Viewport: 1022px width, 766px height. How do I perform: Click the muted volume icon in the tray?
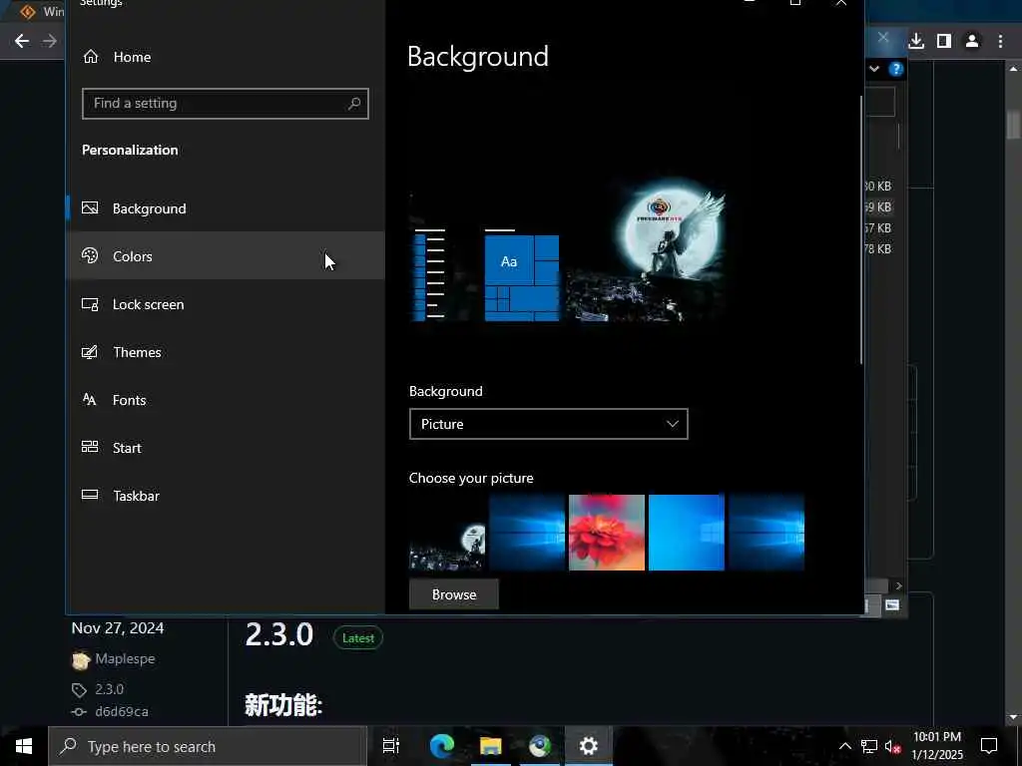(892, 746)
